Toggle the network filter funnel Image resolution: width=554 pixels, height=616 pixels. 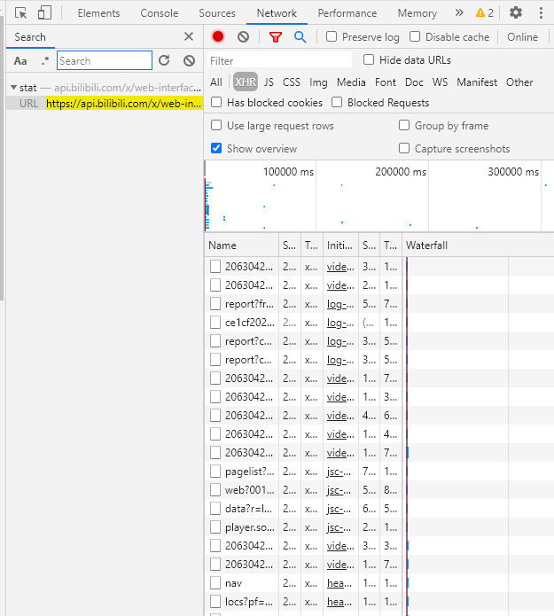[276, 37]
